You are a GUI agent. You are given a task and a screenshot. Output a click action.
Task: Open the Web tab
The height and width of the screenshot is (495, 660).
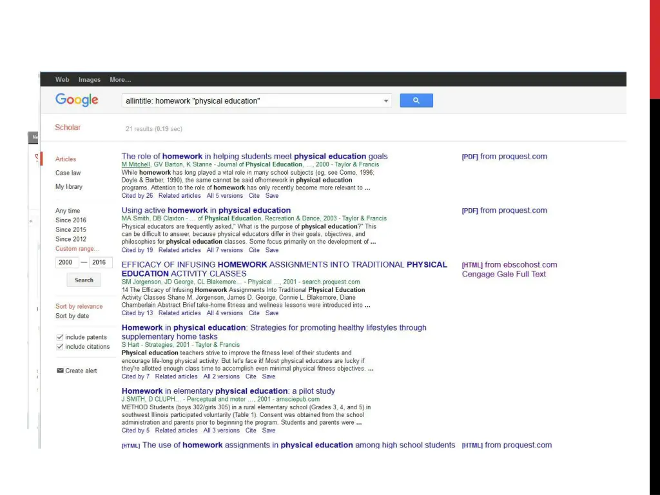point(63,79)
